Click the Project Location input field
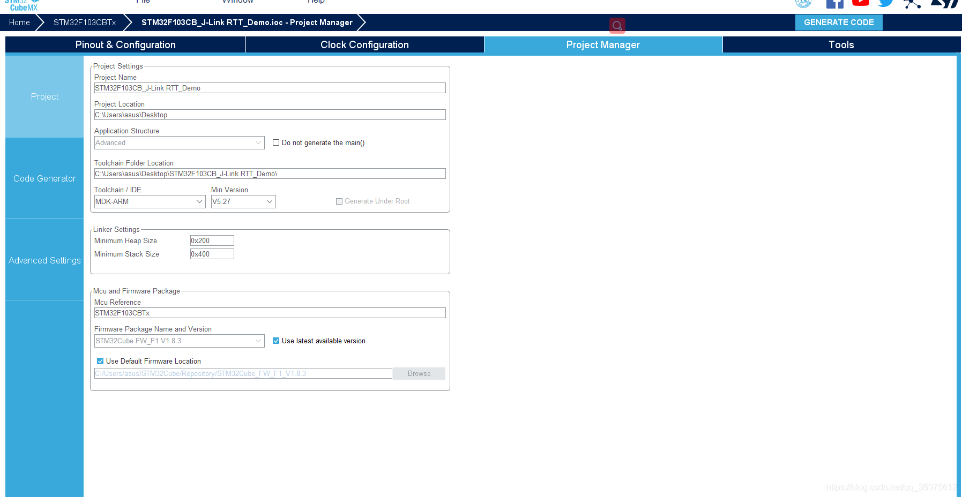Viewport: 962px width, 497px height. (x=270, y=115)
